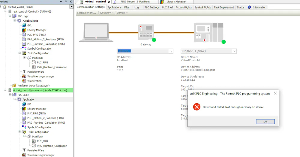Click the Information tab blue icon
Image resolution: width=300 pixels, height=157 pixels.
click(249, 7)
